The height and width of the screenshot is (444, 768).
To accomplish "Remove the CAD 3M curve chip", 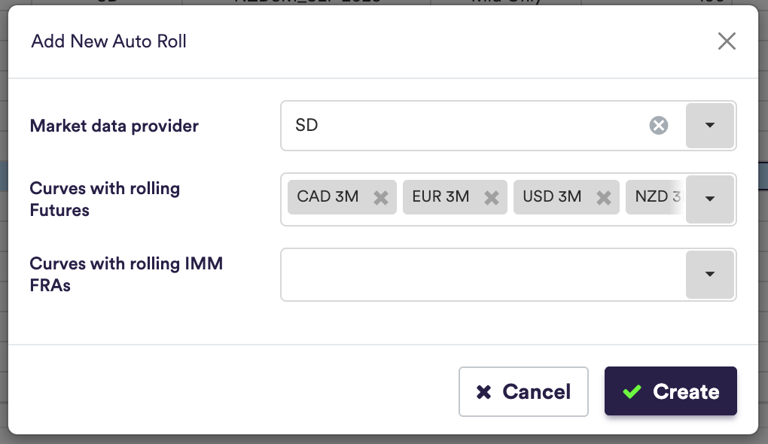I will [x=381, y=197].
